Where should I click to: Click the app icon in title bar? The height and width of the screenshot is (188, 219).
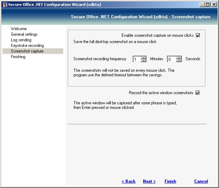click(5, 5)
